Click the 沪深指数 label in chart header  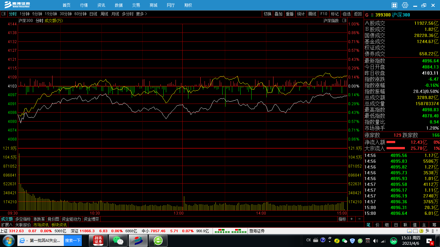tap(331, 21)
